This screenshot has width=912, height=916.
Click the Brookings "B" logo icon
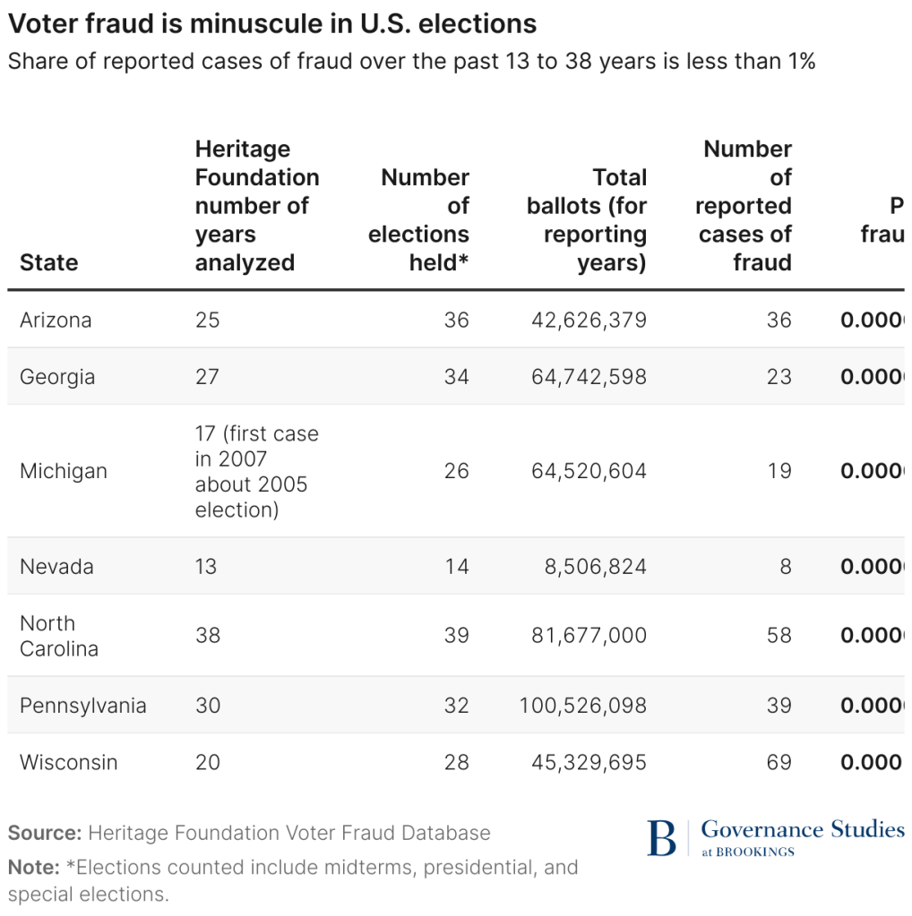pyautogui.click(x=661, y=838)
